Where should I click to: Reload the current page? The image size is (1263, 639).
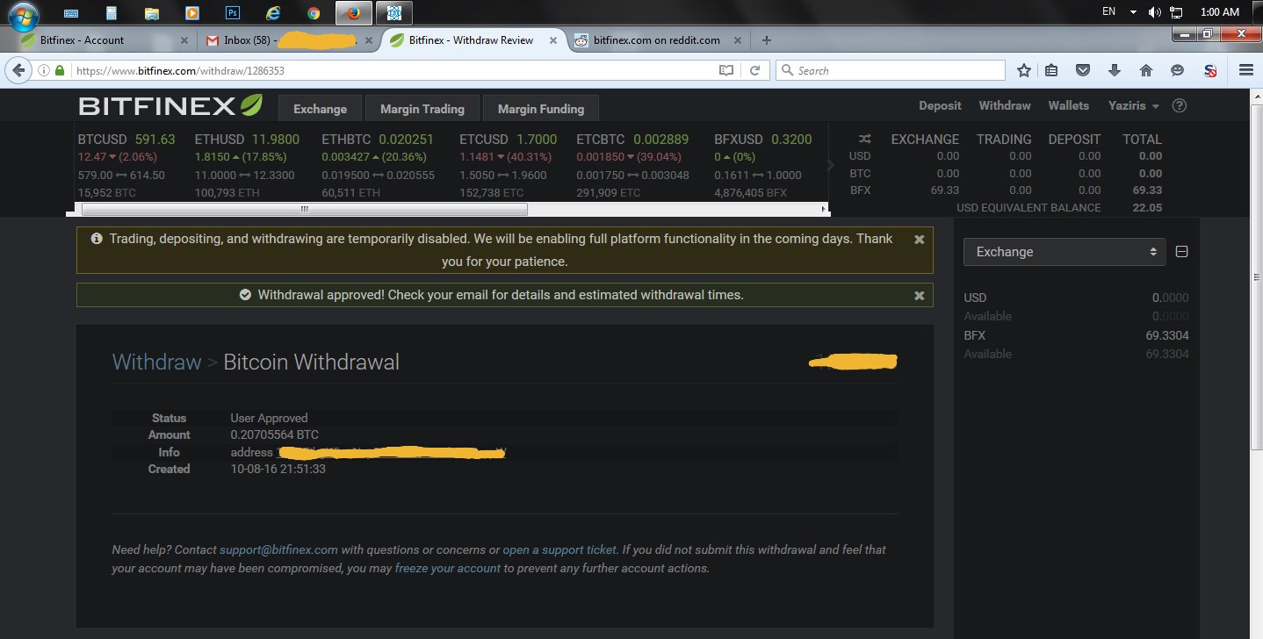click(754, 70)
